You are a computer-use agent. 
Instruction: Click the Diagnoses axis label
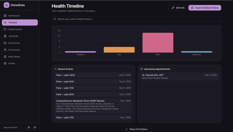[x=197, y=54]
